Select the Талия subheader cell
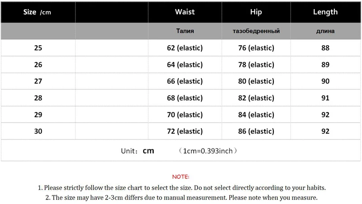The width and height of the screenshot is (362, 204). coord(185,31)
